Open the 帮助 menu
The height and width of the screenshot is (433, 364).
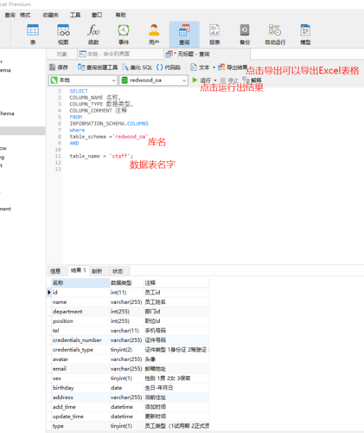coord(121,15)
